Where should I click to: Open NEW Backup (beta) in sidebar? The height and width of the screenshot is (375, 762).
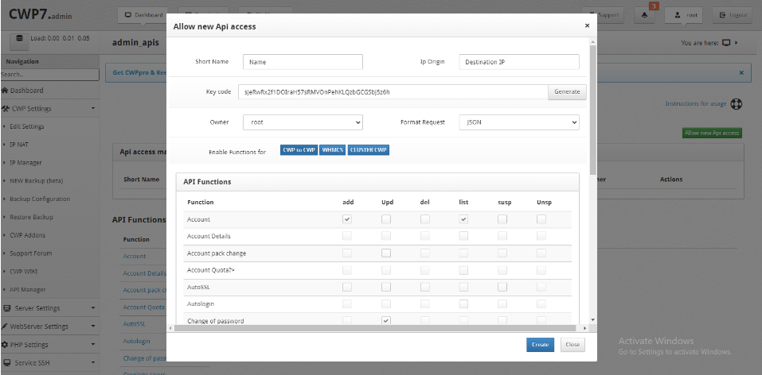37,181
